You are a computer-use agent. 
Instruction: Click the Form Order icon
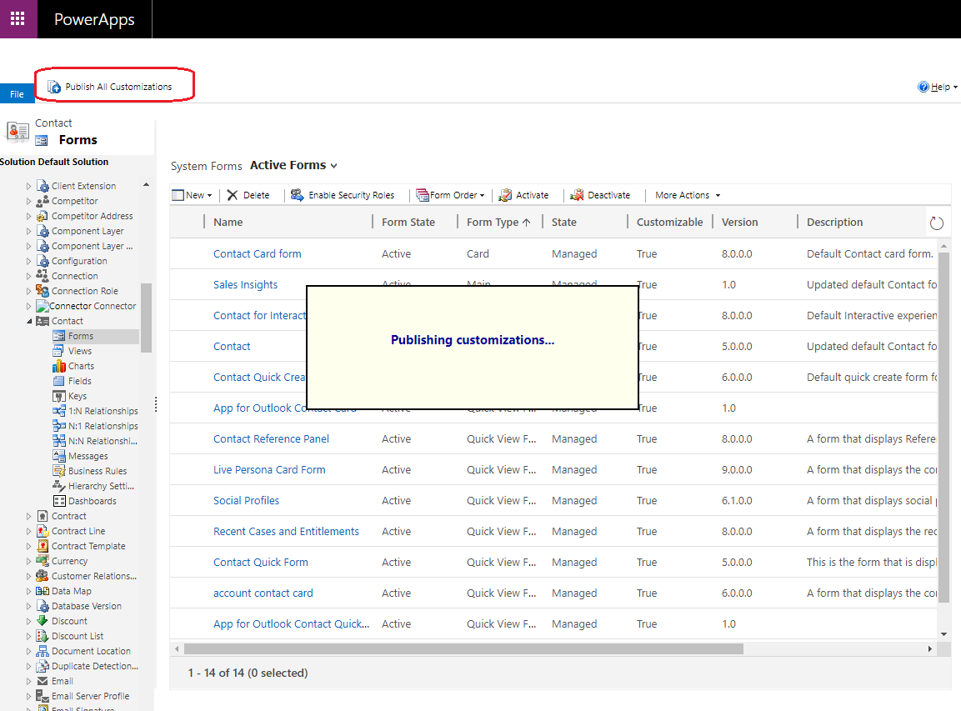[423, 195]
